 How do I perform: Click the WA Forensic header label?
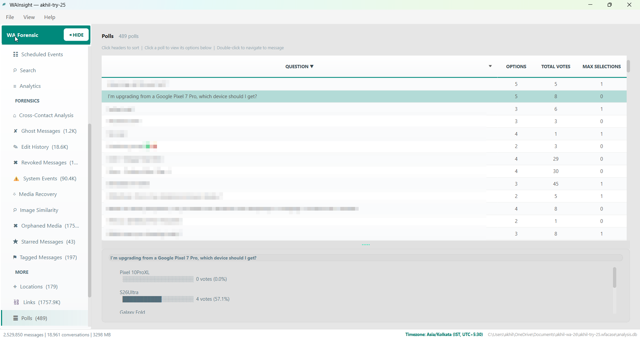tap(22, 35)
